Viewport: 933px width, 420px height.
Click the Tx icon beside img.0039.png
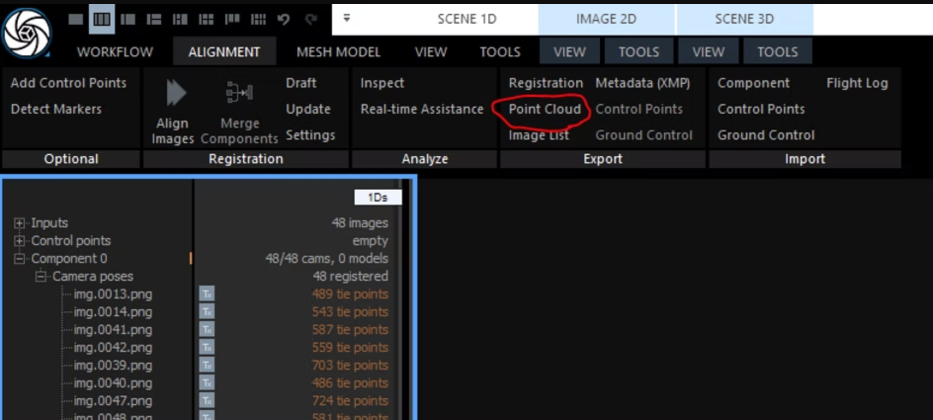(207, 366)
